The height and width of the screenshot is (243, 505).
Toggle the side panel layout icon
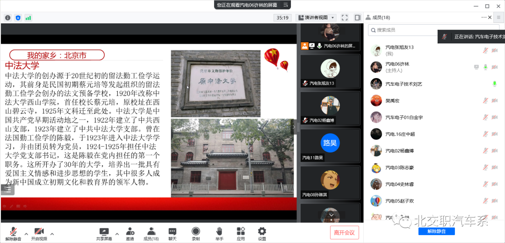[357, 18]
